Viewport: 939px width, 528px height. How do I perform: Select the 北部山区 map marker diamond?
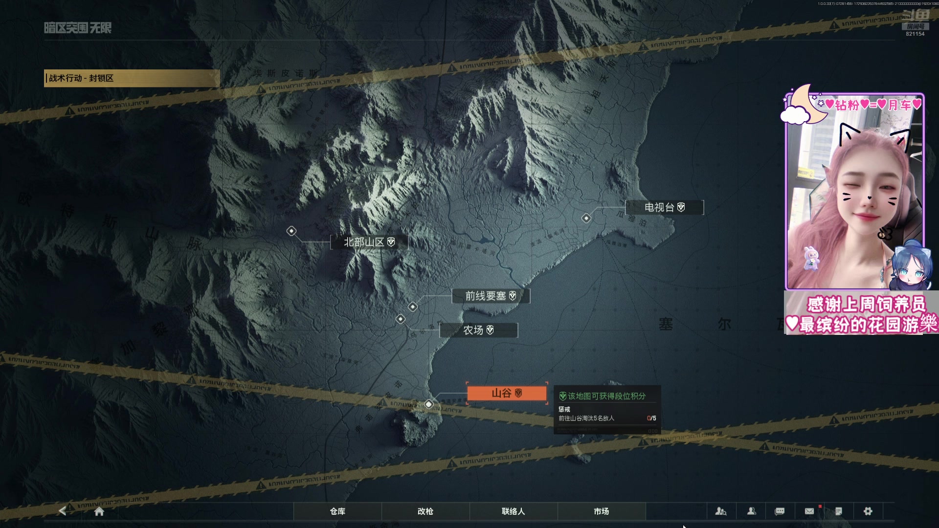pos(291,231)
